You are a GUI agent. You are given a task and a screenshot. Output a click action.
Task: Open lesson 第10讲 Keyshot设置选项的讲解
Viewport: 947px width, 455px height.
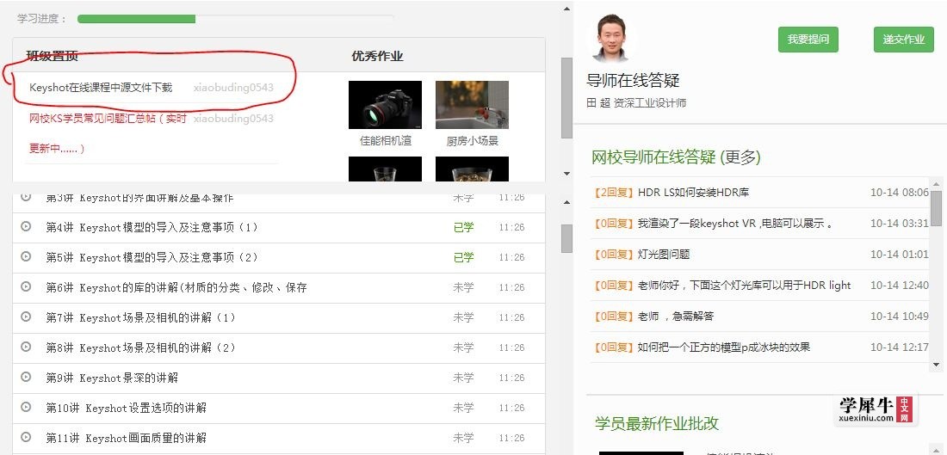(127, 409)
